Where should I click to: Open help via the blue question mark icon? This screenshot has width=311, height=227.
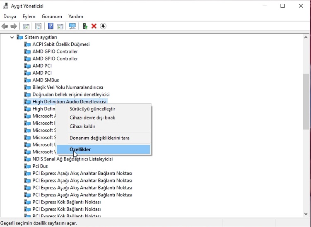click(51, 26)
